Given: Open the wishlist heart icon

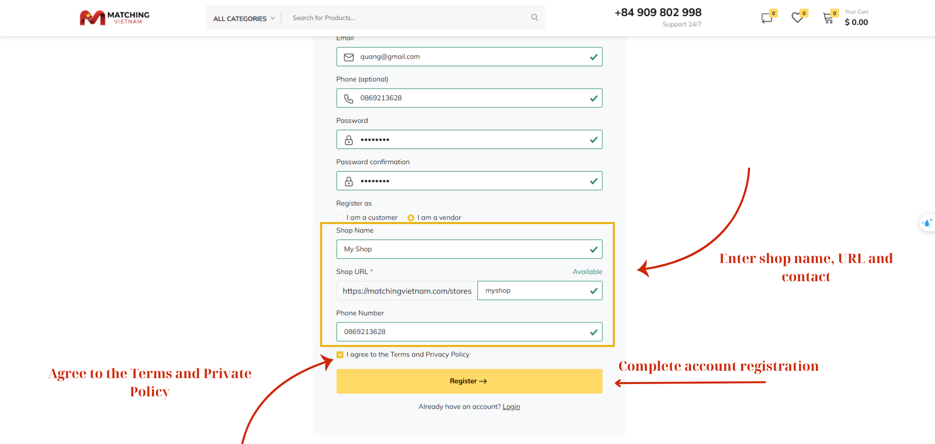Looking at the screenshot, I should tap(797, 18).
